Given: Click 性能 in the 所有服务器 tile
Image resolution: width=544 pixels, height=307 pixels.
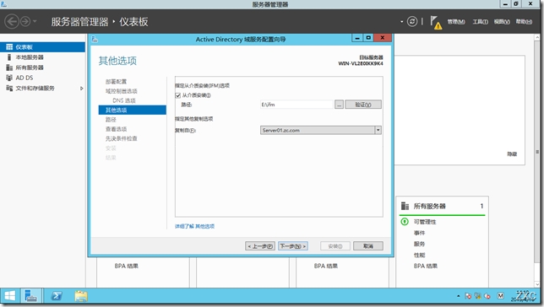Looking at the screenshot, I should pyautogui.click(x=419, y=255).
